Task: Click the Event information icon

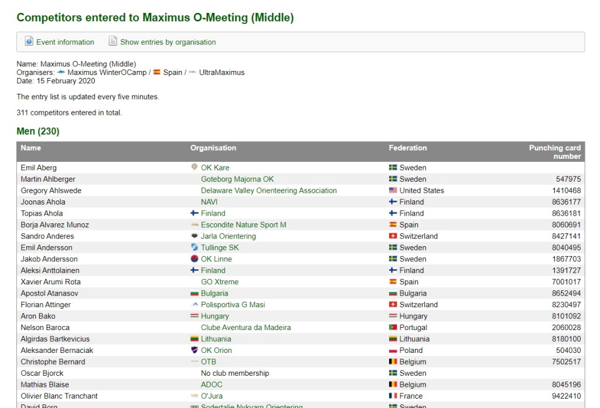Action: point(29,42)
